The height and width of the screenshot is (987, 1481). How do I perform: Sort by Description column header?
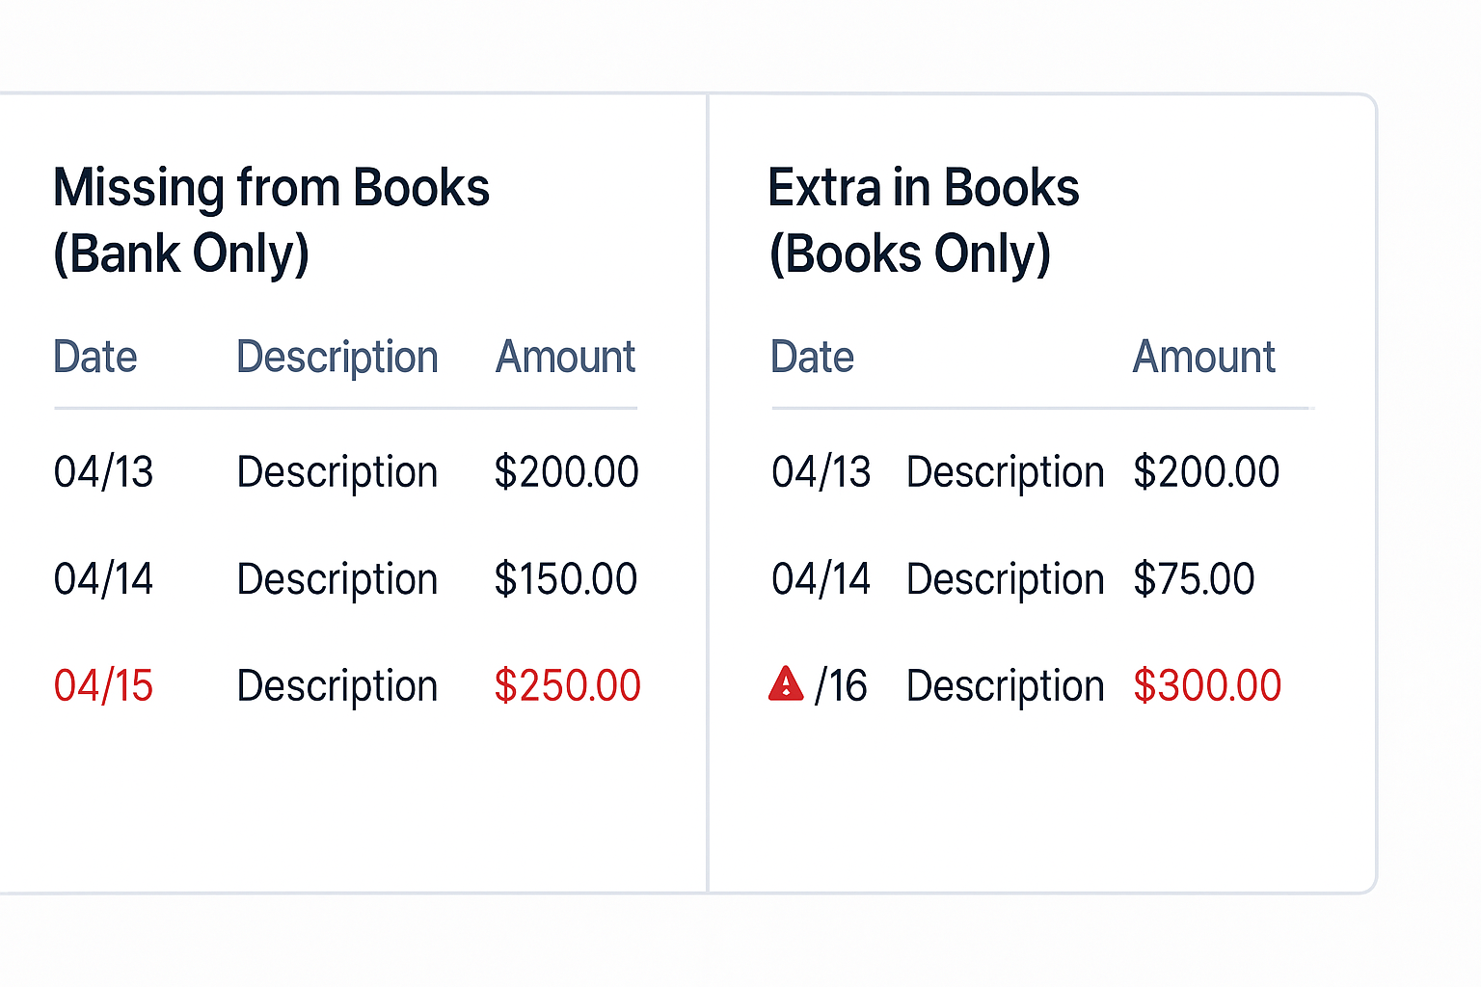point(337,358)
